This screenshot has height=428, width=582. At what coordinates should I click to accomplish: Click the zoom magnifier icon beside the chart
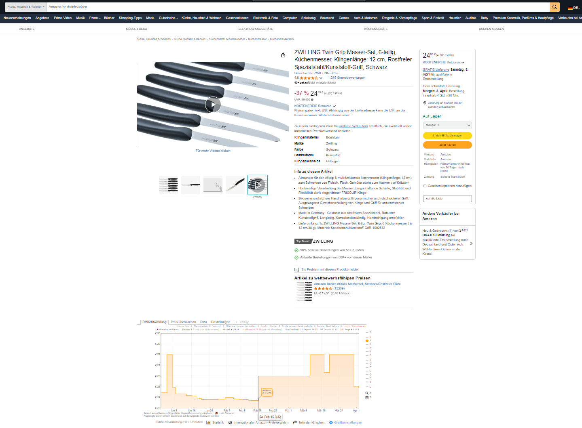[367, 393]
